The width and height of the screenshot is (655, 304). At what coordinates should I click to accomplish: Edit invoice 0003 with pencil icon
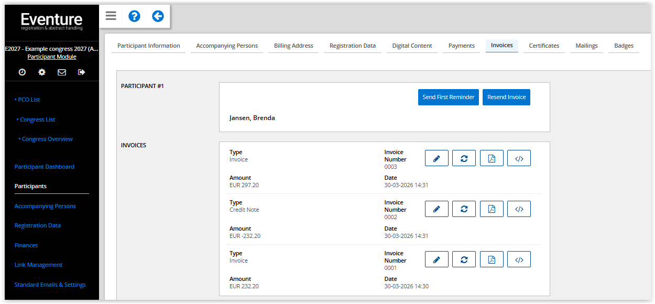coord(436,158)
